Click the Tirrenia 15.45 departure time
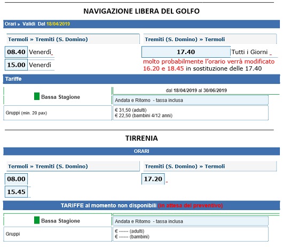Screen dimensions: 283x247 point(16,192)
